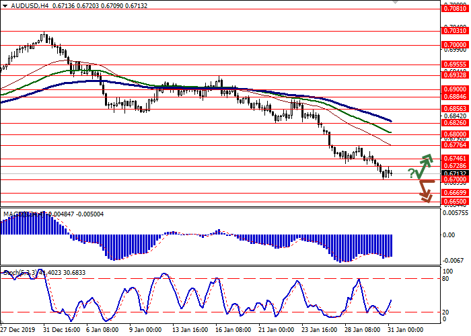Select the 31 Jan 00:00 date label
This screenshot has height=336, width=471.
[x=405, y=330]
